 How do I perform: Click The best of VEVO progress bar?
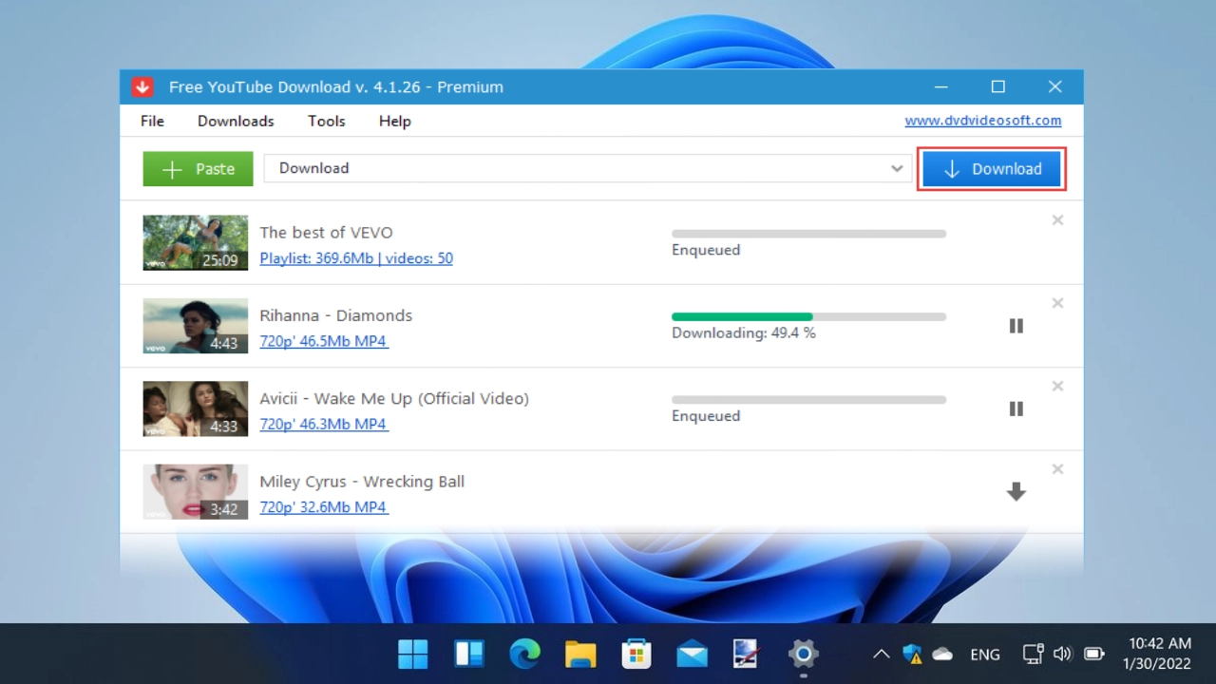(x=808, y=234)
